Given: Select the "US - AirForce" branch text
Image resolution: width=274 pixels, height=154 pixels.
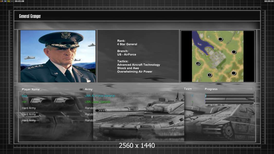Looking at the screenshot, I should click(127, 54).
